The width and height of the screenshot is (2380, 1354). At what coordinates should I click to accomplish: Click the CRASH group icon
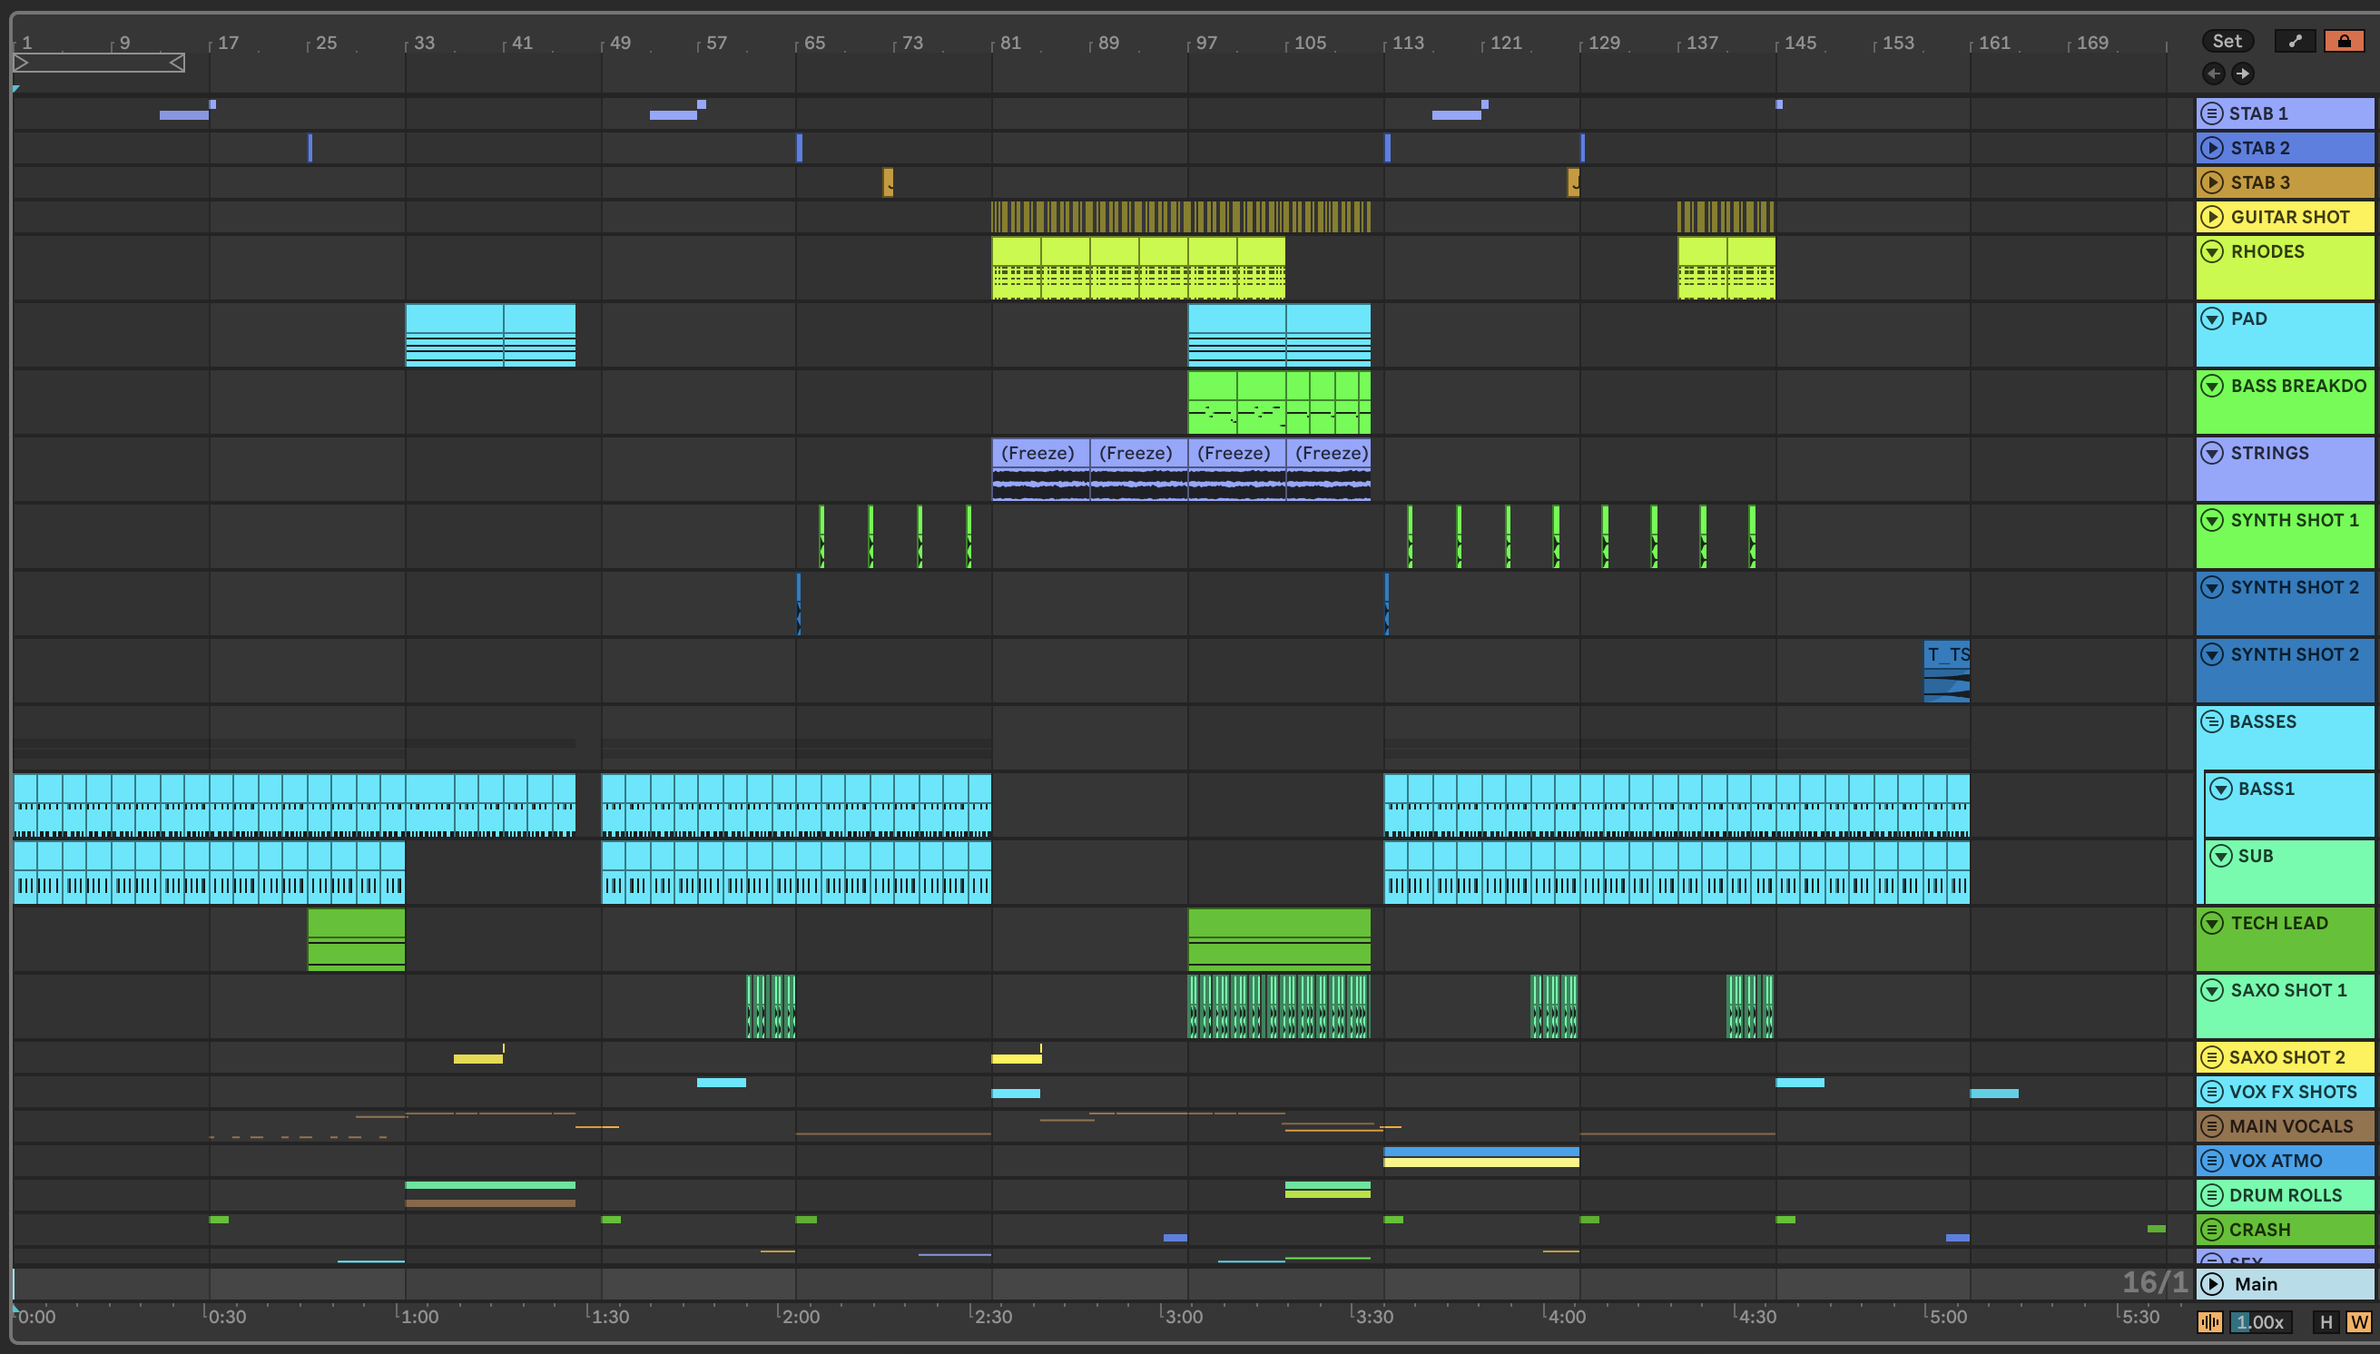2212,1230
